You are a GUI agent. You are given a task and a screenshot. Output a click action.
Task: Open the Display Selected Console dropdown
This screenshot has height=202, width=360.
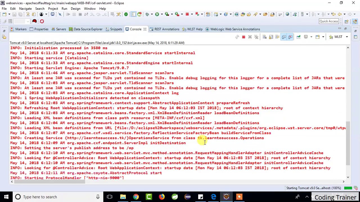[x=311, y=37]
